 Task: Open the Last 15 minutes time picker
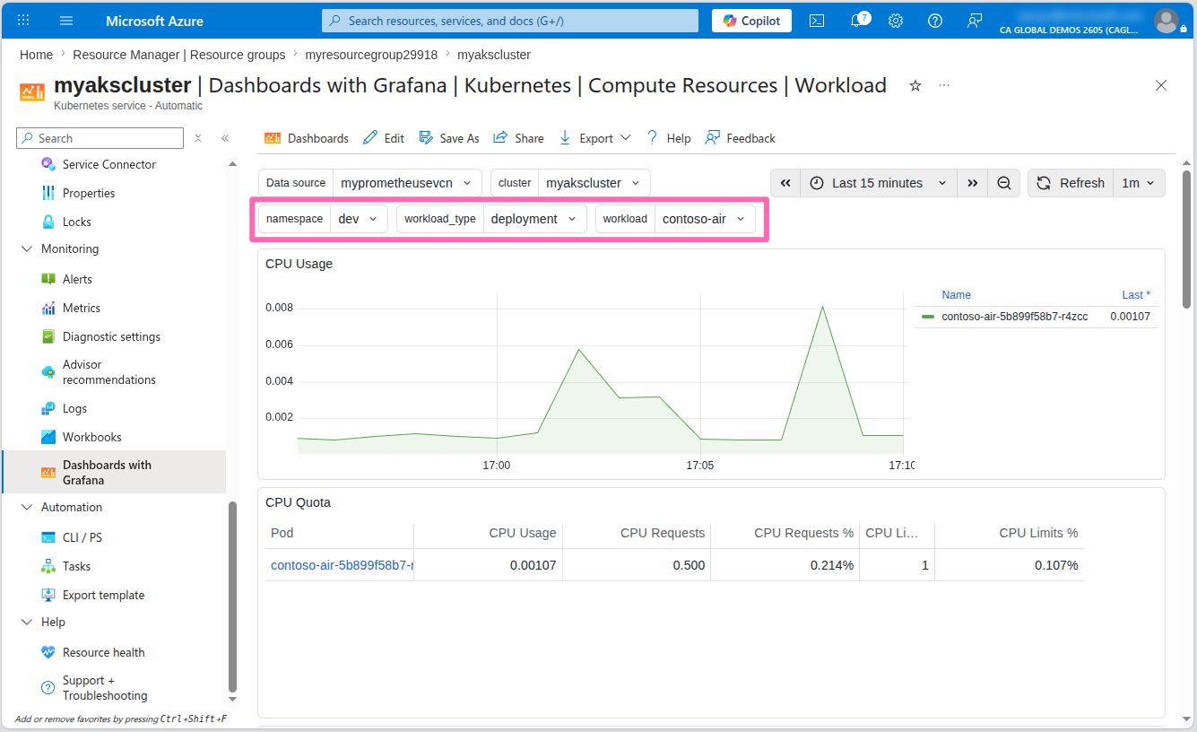tap(878, 183)
